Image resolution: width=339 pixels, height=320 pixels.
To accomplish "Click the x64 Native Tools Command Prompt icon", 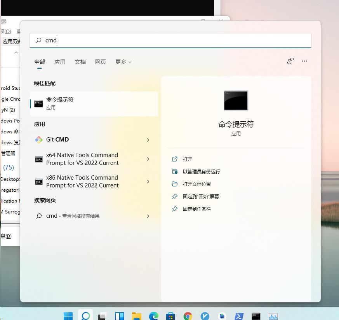I will [38, 159].
